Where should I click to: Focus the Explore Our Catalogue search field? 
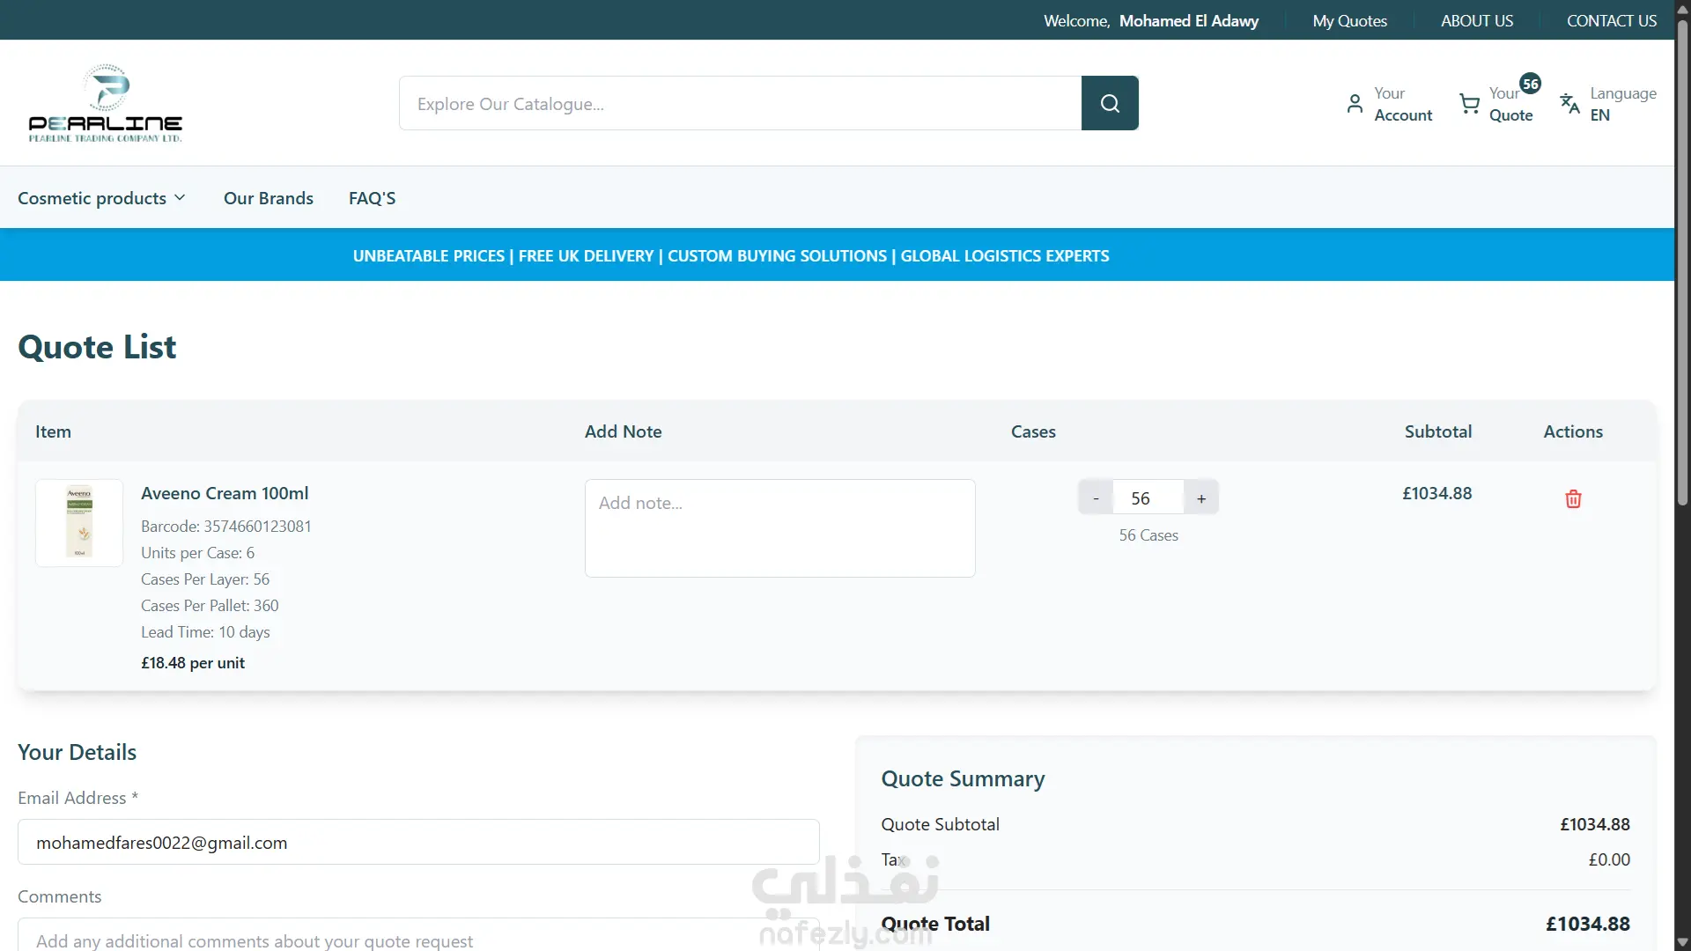(741, 103)
